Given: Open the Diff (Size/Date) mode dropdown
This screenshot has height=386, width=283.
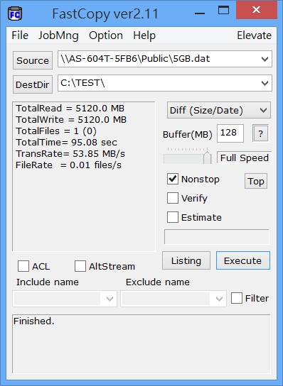Looking at the screenshot, I should pos(218,110).
